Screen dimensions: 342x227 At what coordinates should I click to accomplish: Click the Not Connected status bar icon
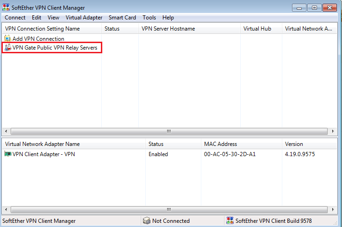pyautogui.click(x=147, y=221)
